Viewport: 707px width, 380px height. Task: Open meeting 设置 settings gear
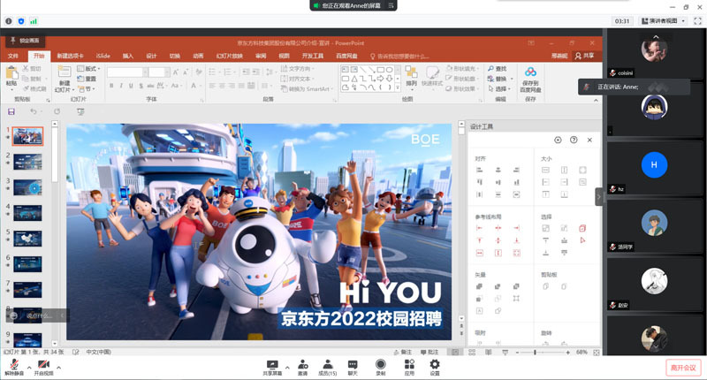pos(434,366)
